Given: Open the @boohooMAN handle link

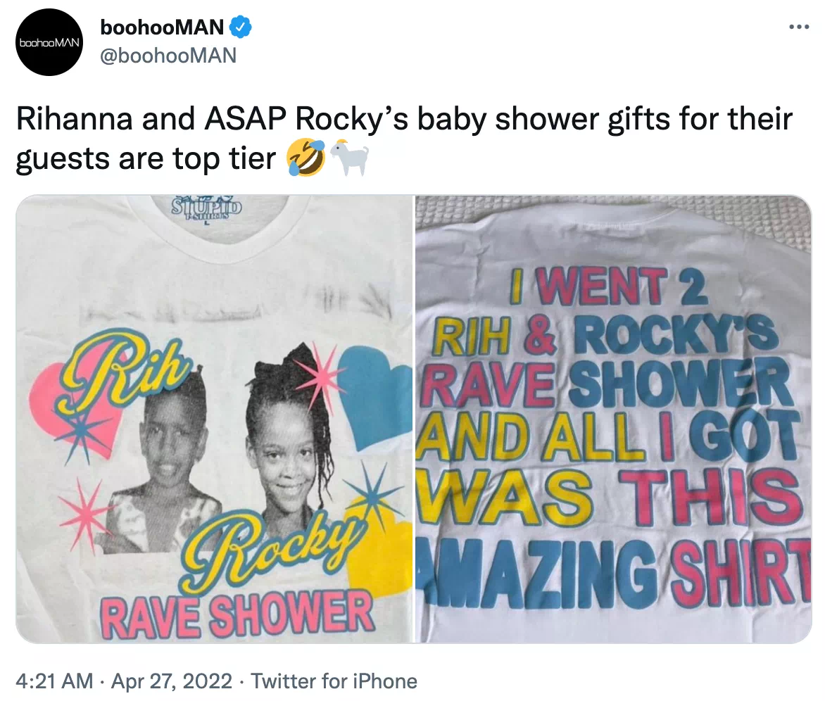Looking at the screenshot, I should [x=168, y=56].
